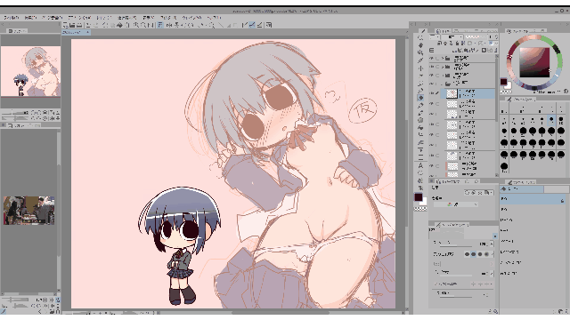Select the second sub tool in the list
The height and width of the screenshot is (320, 570).
[x=532, y=210]
